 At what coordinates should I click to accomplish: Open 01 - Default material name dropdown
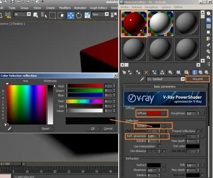183,79
